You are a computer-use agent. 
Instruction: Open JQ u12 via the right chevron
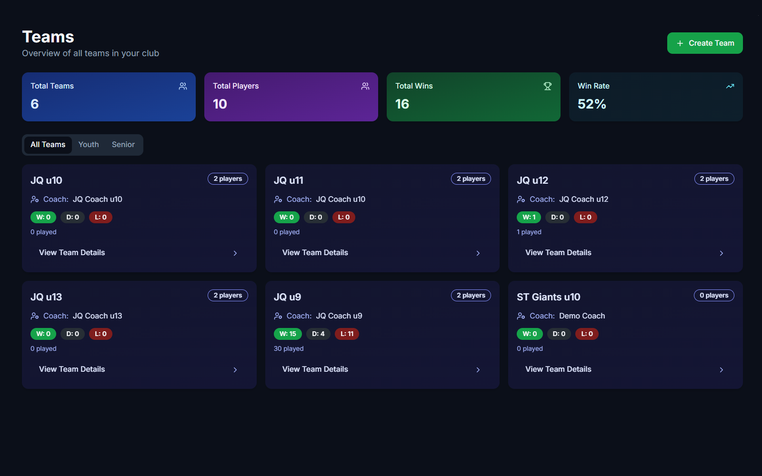click(722, 253)
